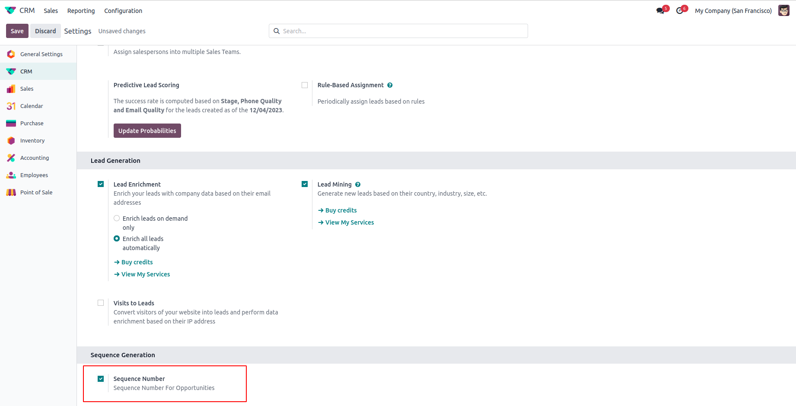
Task: Click Save to apply settings
Action: [17, 31]
